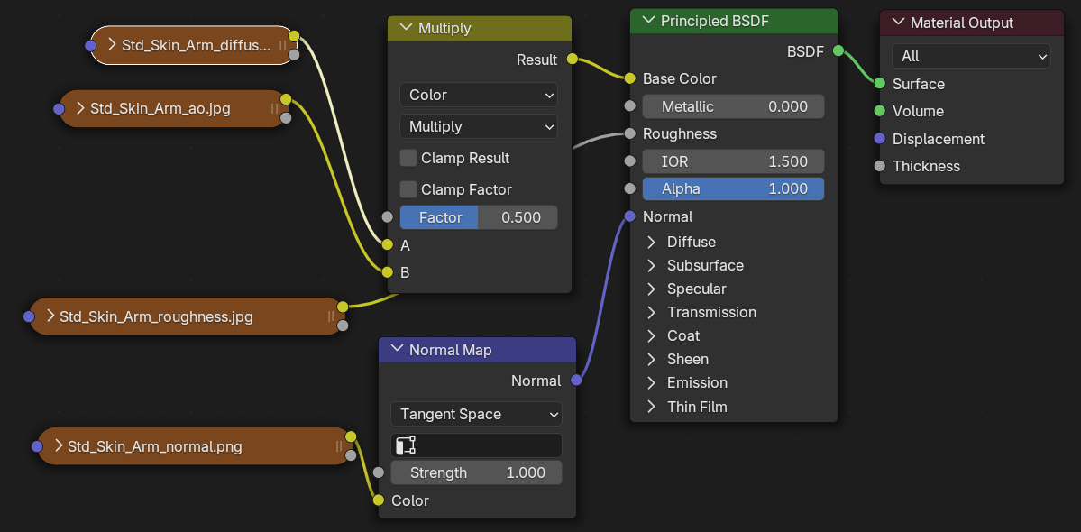Click the Displacement input socket
This screenshot has height=532, width=1081.
click(880, 139)
